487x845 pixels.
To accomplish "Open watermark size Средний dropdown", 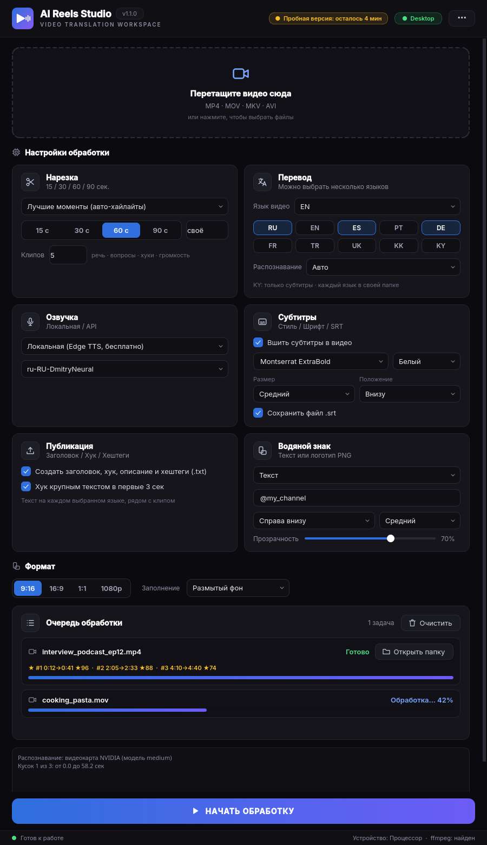I will click(x=420, y=521).
